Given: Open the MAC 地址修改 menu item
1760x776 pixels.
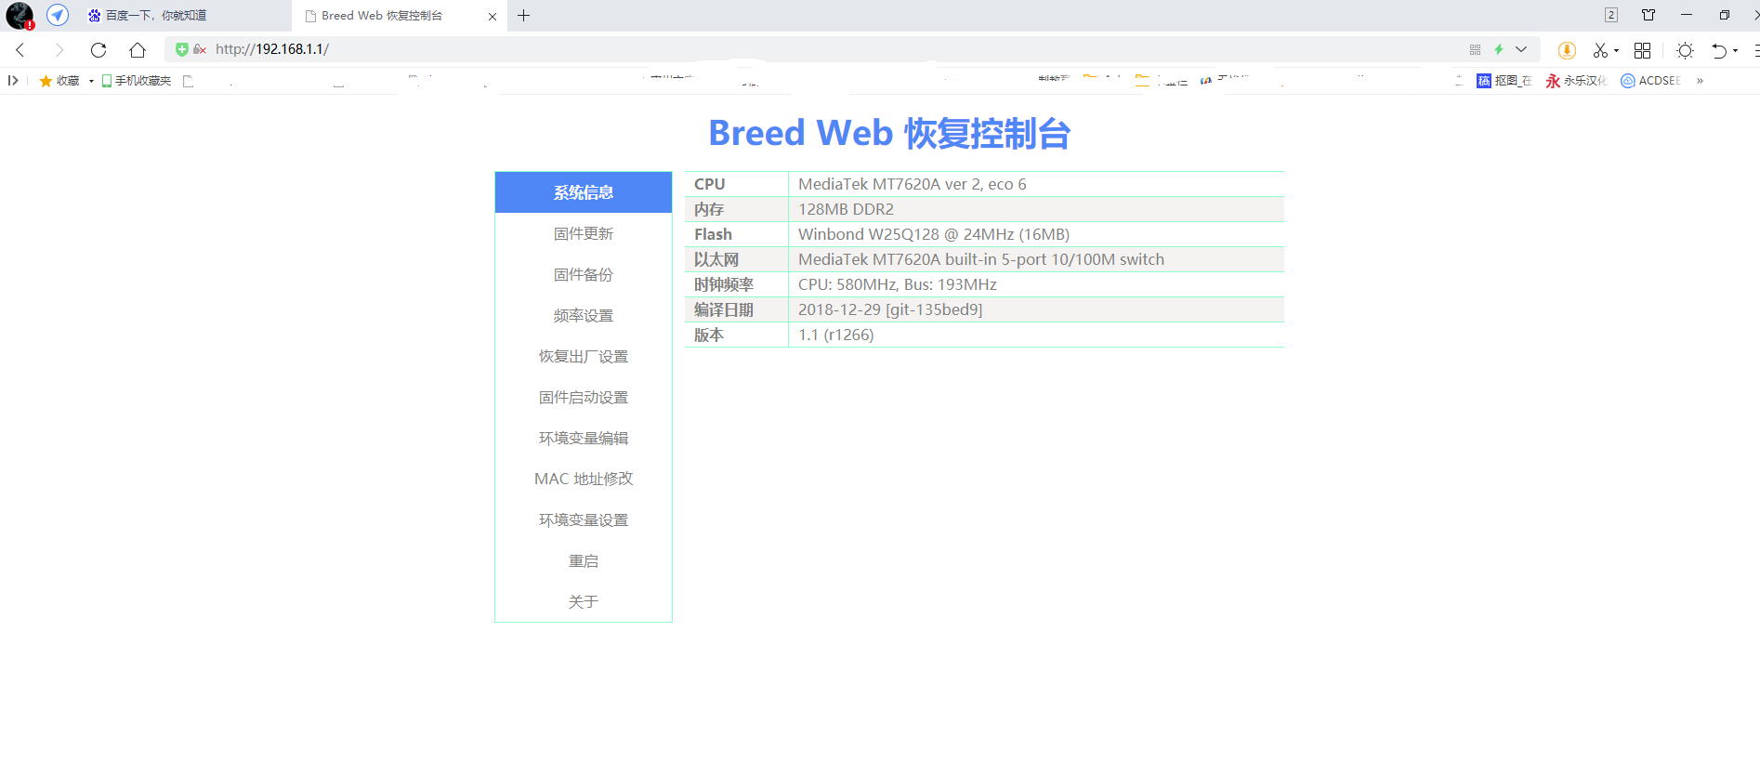Looking at the screenshot, I should coord(584,479).
